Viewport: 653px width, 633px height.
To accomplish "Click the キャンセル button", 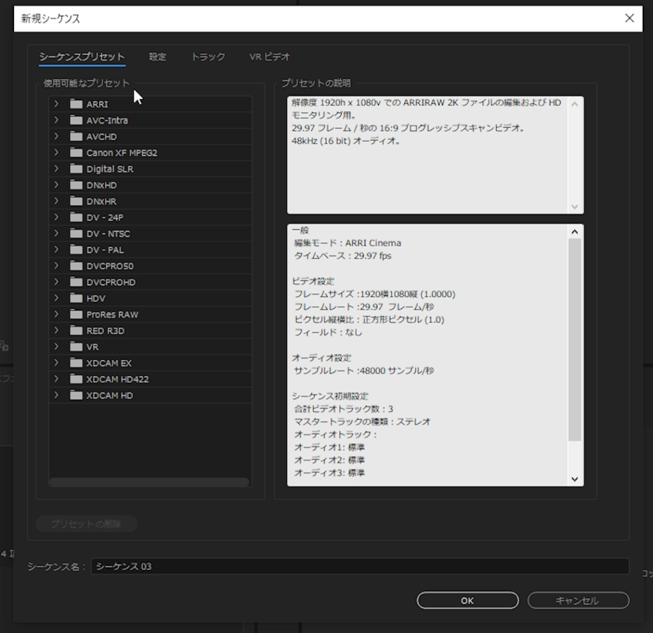I will [x=578, y=600].
